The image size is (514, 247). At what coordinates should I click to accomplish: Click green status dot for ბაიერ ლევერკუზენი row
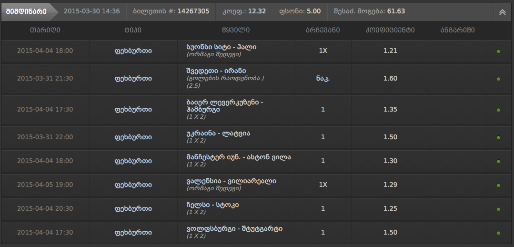click(499, 110)
